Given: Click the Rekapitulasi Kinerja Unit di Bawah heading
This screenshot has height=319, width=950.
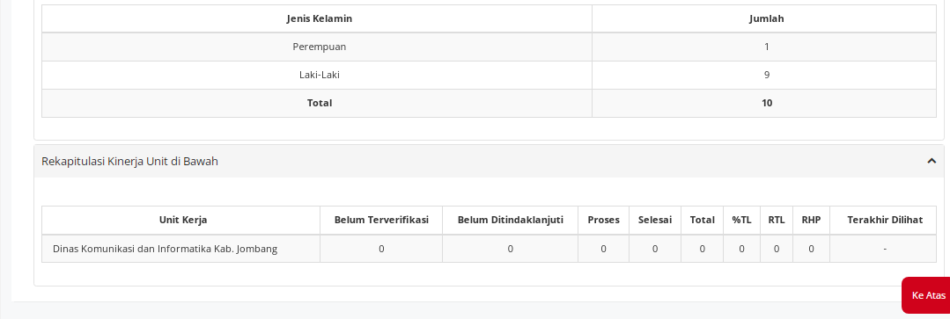Looking at the screenshot, I should point(129,162).
